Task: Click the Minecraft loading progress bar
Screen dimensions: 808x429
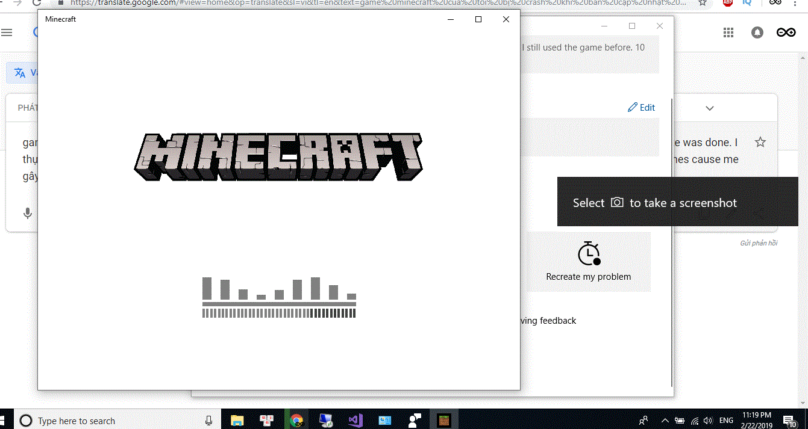Action: click(279, 313)
